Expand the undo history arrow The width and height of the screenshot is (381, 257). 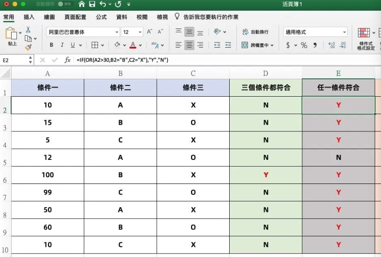[110, 4]
